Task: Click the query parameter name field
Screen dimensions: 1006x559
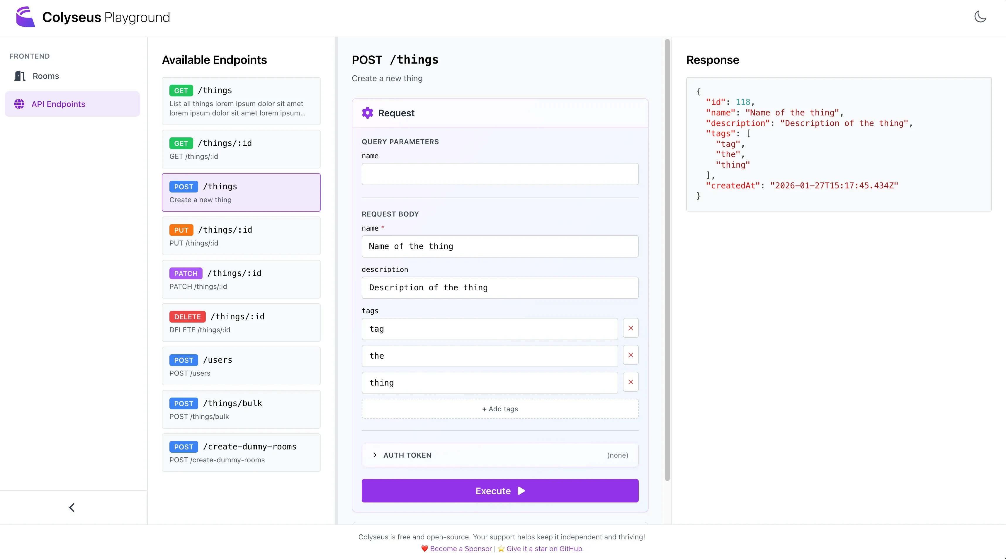Action: click(500, 174)
